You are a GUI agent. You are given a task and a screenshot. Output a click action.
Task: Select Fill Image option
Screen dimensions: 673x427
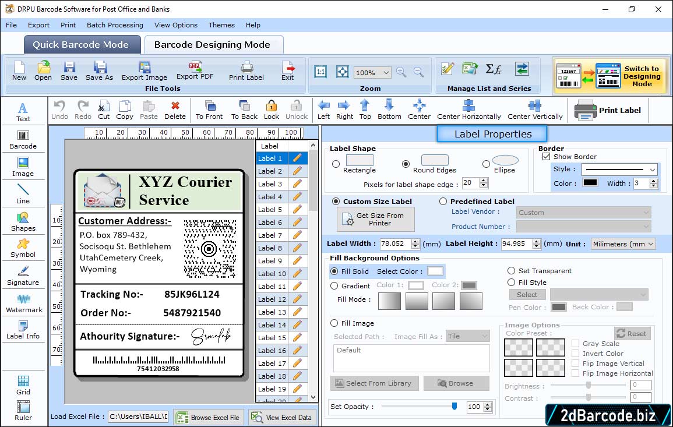coord(334,323)
